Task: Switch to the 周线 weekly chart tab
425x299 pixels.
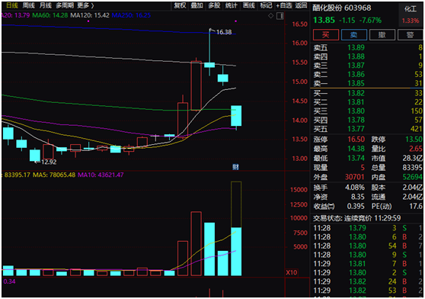Action: tap(28, 5)
